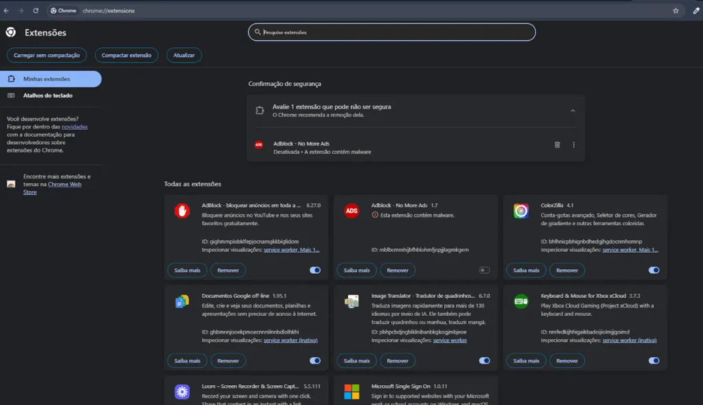Click the Chrome chip in address bar

[63, 11]
